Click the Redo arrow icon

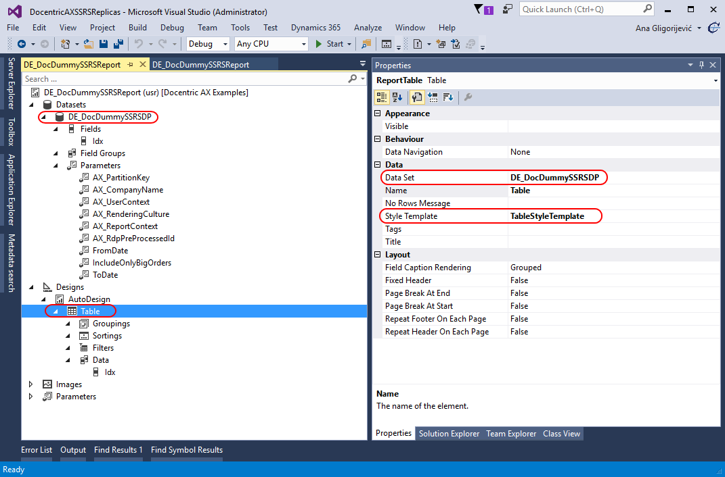click(162, 44)
